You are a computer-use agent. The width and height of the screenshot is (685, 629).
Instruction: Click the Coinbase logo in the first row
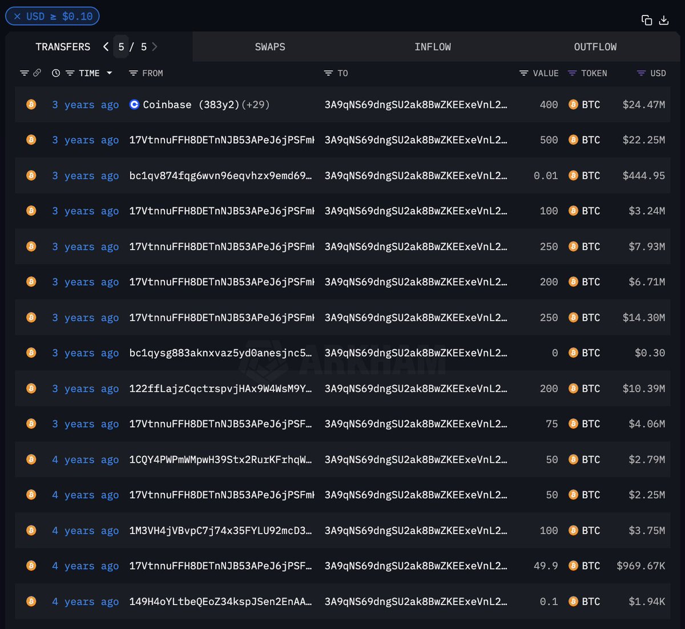134,105
